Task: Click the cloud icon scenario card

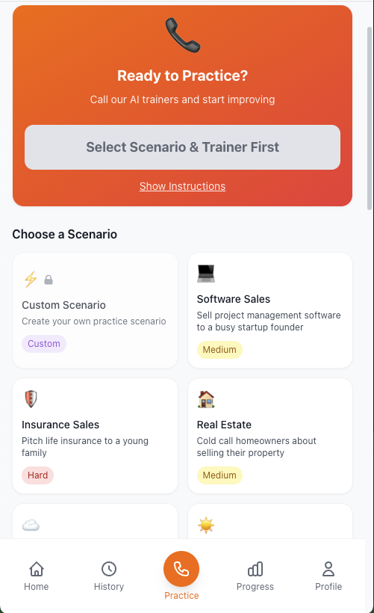Action: (95, 521)
